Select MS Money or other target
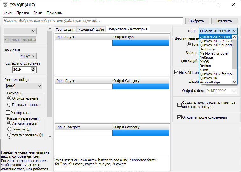Viewport: 241px width, 172px height. [x=216, y=53]
